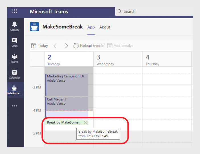
Task: Open the Marketing Campaign event
Action: pyautogui.click(x=67, y=85)
